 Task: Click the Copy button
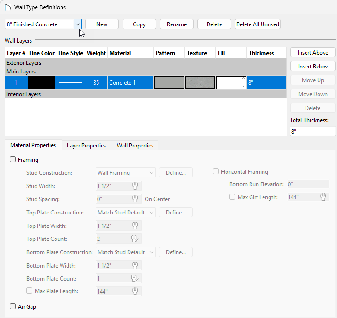coord(139,24)
